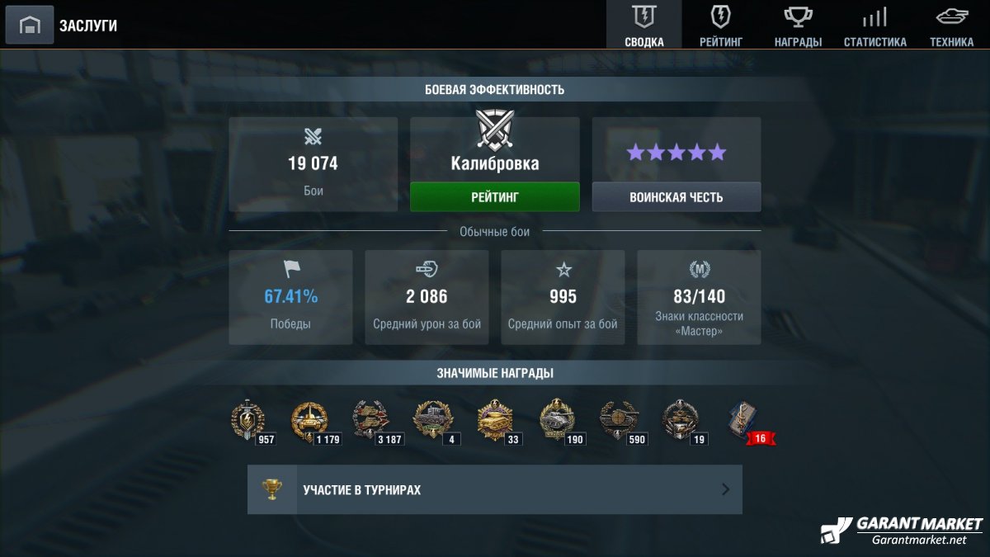The width and height of the screenshot is (990, 557).
Task: Open the Рейтинг tab
Action: [x=721, y=25]
